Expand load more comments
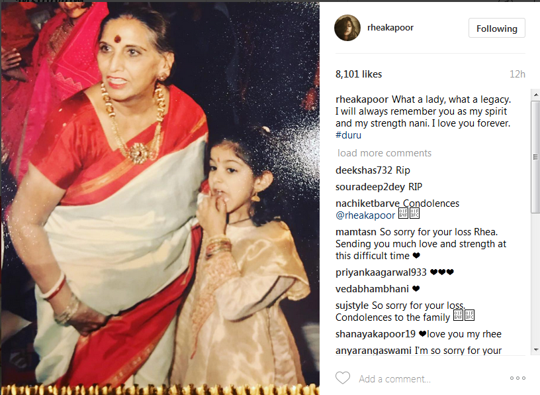 pyautogui.click(x=384, y=153)
